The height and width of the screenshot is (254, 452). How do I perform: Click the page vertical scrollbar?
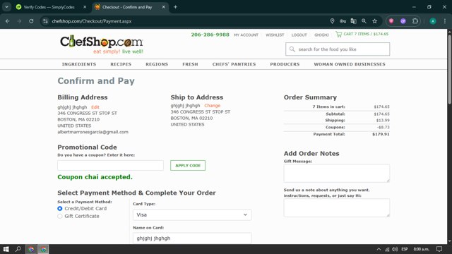click(449, 69)
